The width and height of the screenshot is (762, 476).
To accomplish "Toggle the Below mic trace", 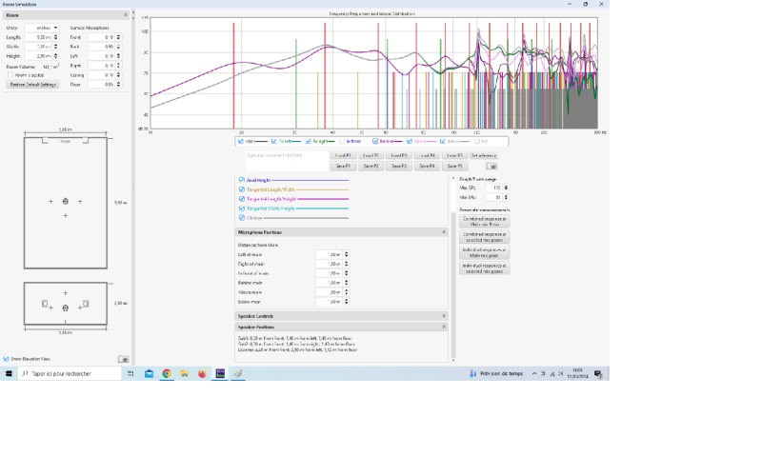I will [443, 141].
